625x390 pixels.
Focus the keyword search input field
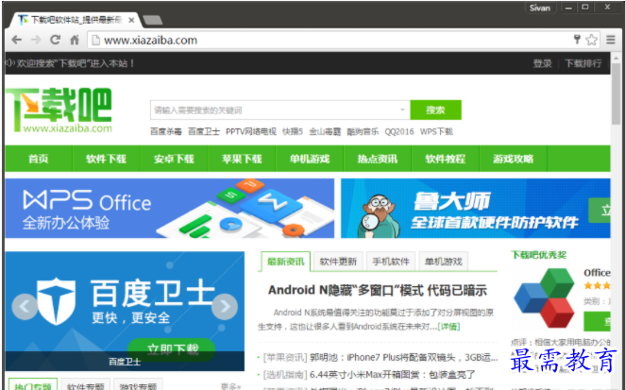[275, 110]
